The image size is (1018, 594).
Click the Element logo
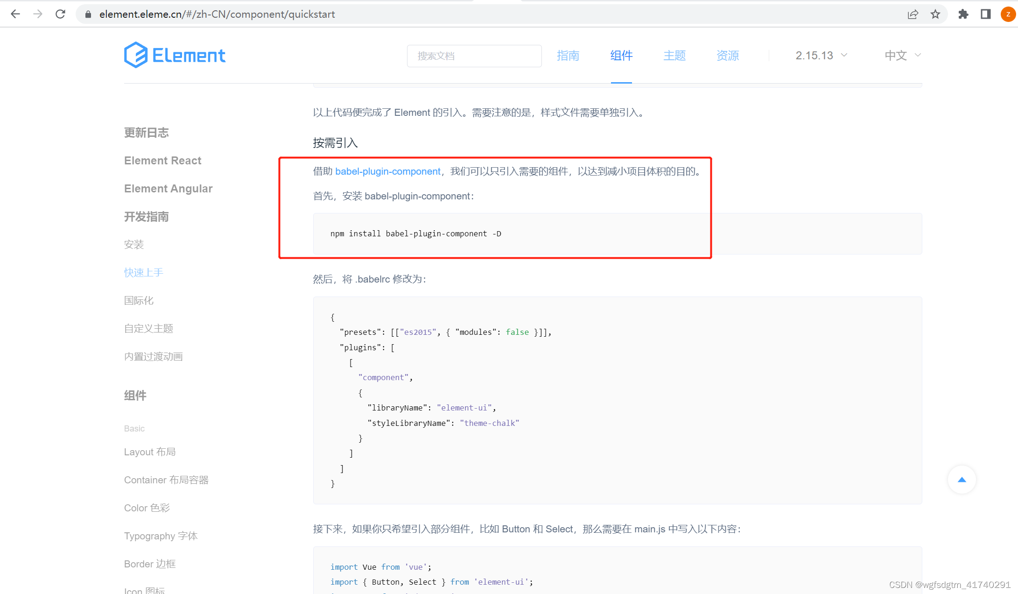tap(175, 55)
